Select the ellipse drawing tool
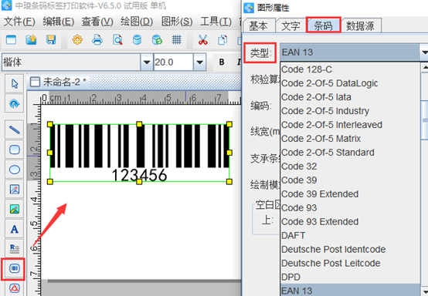The image size is (428, 296). tap(15, 170)
